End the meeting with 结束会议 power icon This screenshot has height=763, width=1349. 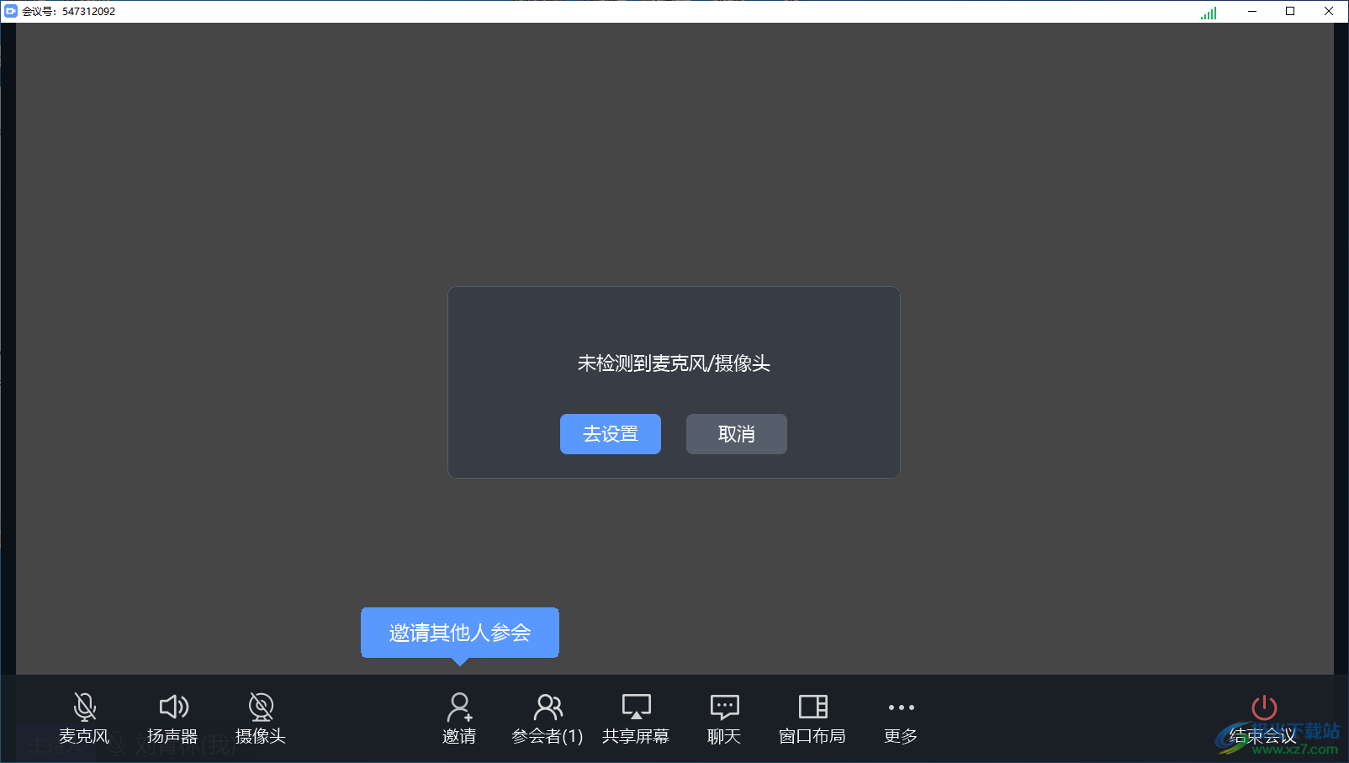tap(1263, 707)
